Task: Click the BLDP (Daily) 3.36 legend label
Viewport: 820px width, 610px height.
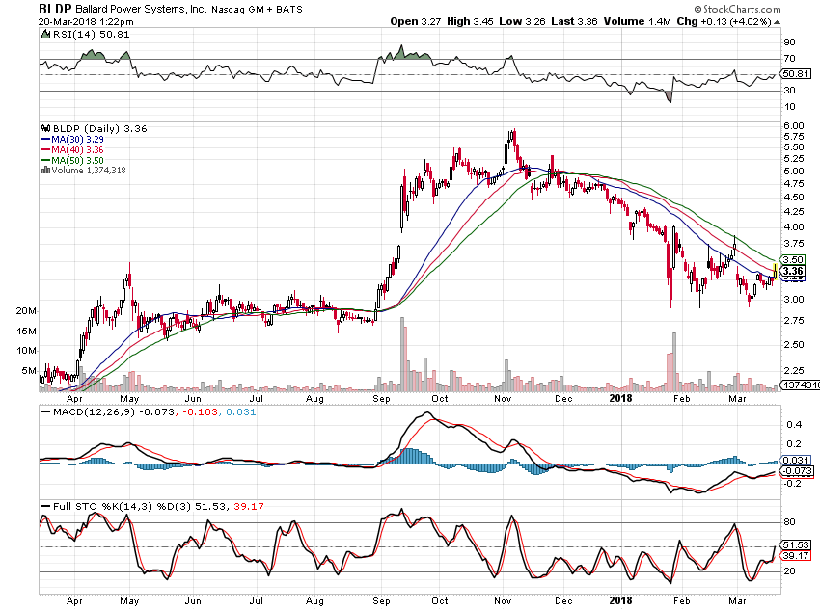Action: tap(100, 128)
